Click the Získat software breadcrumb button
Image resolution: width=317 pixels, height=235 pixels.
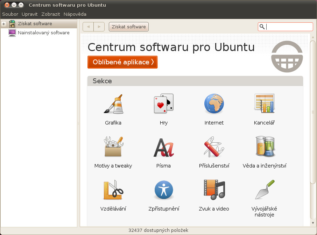129,27
